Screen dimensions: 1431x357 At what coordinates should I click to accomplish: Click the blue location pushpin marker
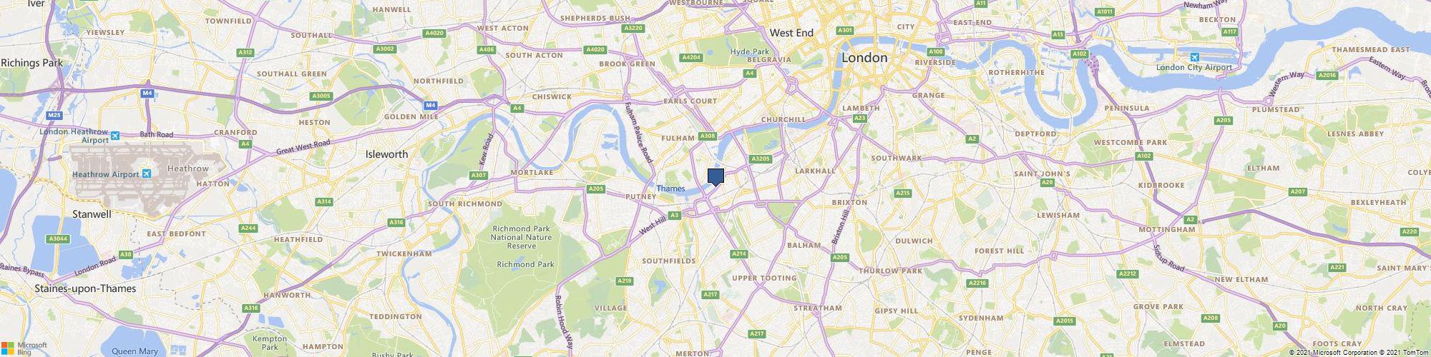pyautogui.click(x=715, y=177)
